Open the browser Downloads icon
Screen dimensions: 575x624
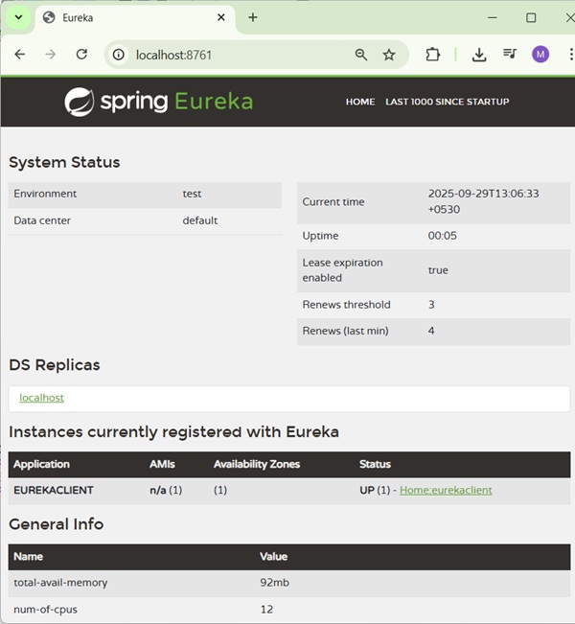coord(479,55)
